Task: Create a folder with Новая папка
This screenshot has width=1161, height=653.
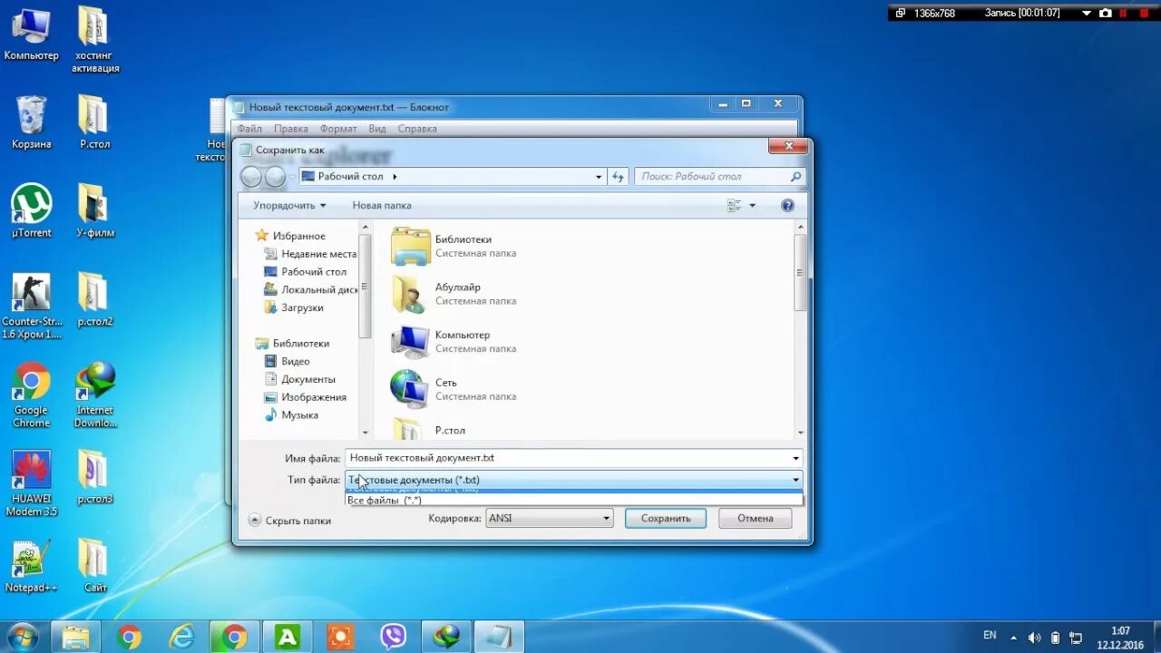Action: pyautogui.click(x=382, y=206)
